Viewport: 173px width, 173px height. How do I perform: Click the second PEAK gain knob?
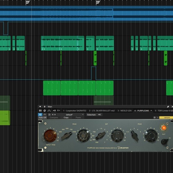point(151,136)
